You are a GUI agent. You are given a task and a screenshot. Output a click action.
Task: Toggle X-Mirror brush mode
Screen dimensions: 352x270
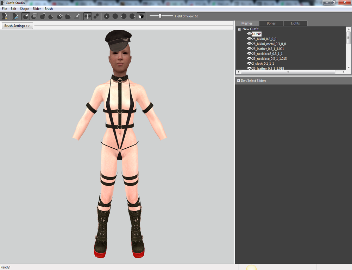coord(88,16)
